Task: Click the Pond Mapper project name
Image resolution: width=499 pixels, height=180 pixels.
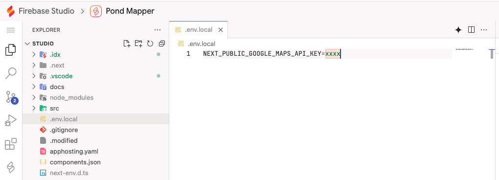Action: pos(130,11)
